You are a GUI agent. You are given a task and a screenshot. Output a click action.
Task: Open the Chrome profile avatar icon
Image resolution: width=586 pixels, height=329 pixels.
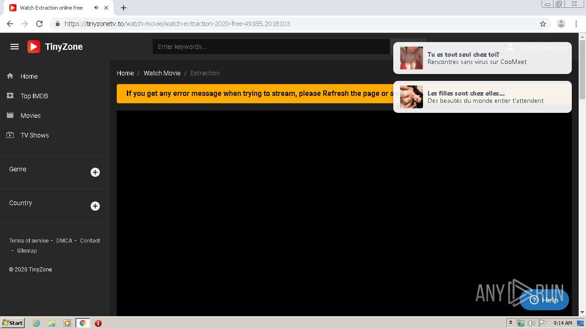561,24
